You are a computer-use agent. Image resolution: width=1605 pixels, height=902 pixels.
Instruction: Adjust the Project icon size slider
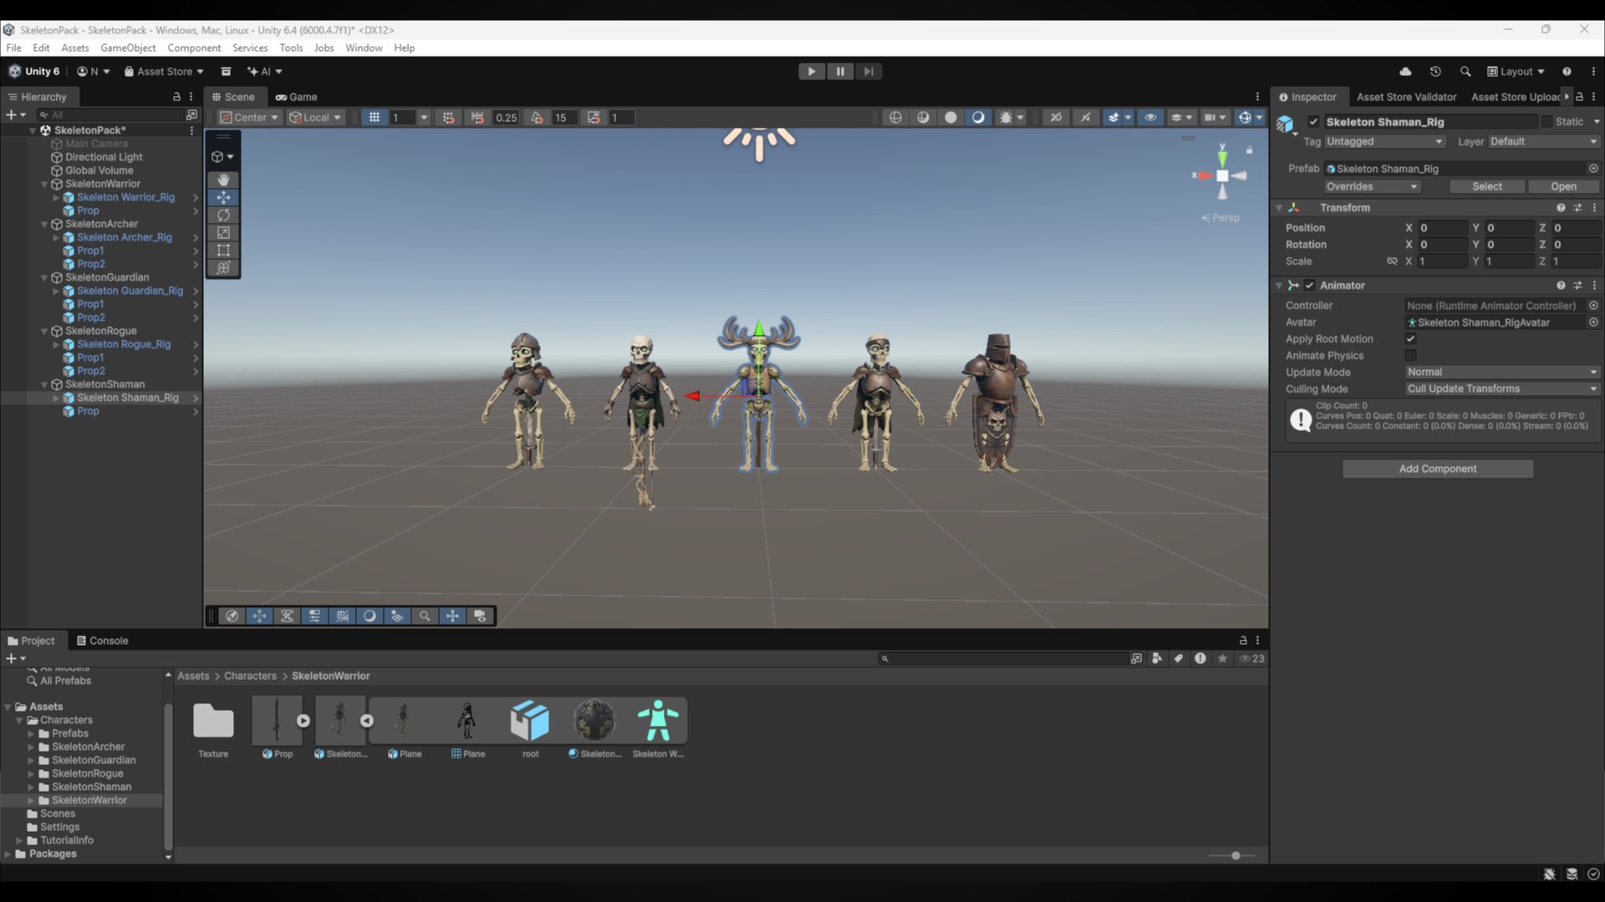1236,855
